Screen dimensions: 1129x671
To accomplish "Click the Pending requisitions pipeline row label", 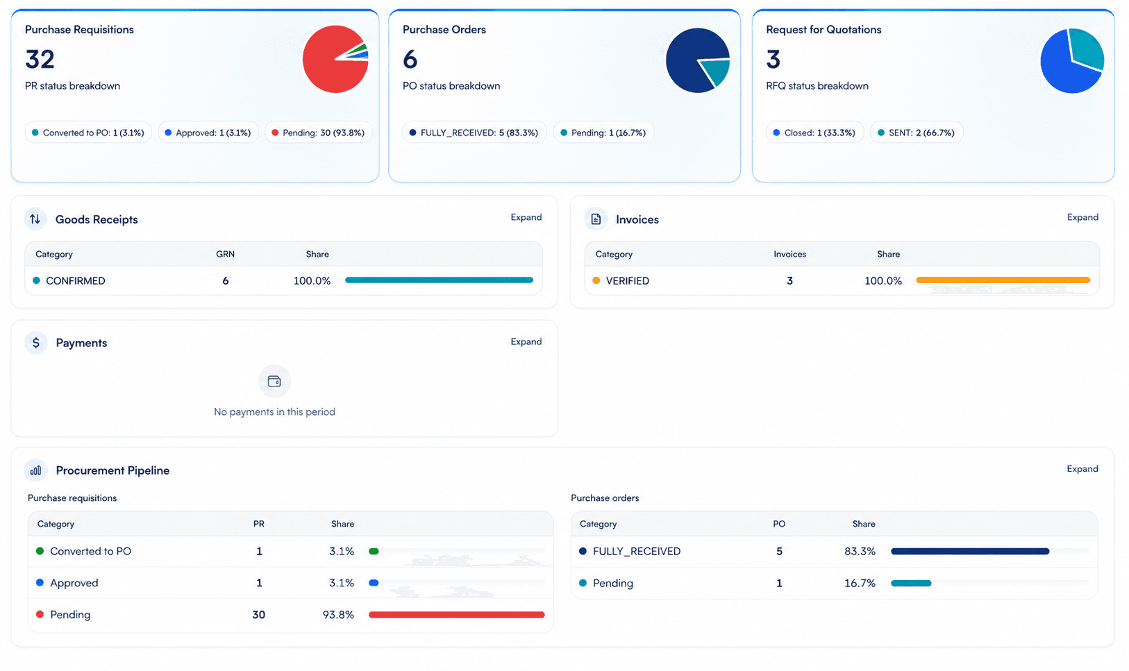I will pos(70,615).
